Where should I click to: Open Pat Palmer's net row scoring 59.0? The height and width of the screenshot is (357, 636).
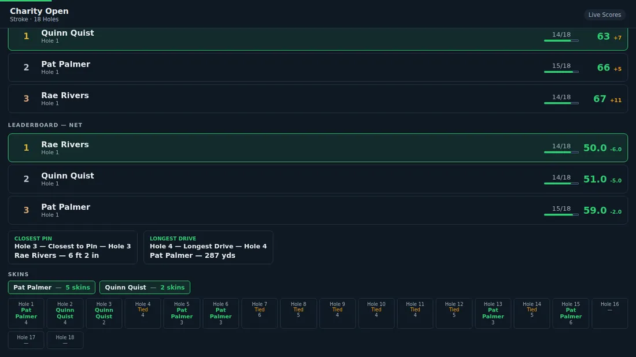tap(318, 210)
